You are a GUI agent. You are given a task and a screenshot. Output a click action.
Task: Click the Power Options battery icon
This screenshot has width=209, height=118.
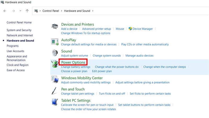pyautogui.click(x=55, y=64)
